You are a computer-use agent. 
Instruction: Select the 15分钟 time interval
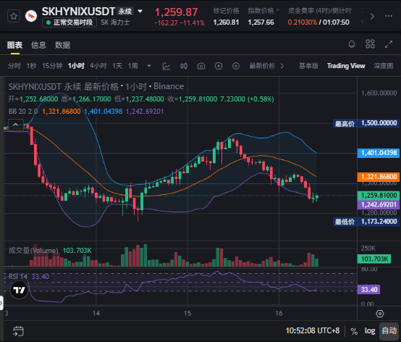(x=52, y=66)
